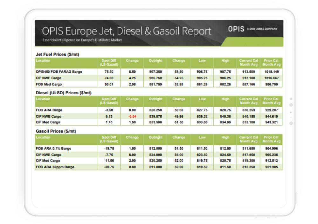Select the 'Gasoil Prices ($/mt)' heading
This screenshot has height=224, width=318.
[56, 131]
